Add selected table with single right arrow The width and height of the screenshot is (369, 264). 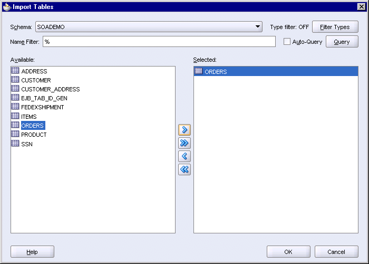click(x=184, y=130)
